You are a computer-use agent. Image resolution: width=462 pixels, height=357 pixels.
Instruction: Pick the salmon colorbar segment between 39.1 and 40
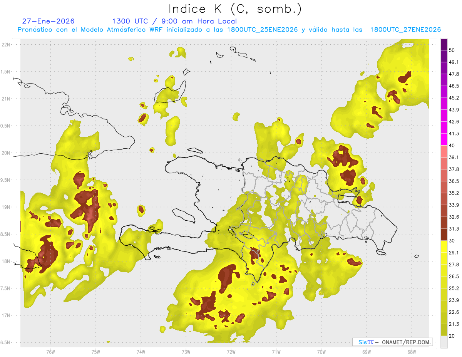tap(444, 151)
